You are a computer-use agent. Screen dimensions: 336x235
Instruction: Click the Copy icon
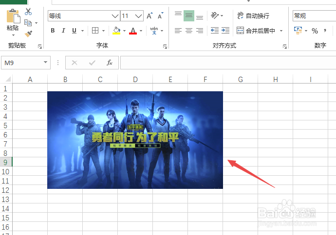pos(28,23)
